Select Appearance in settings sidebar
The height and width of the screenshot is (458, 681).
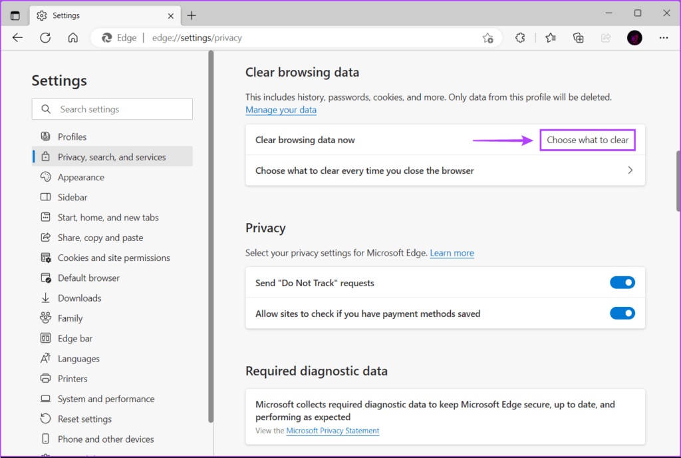click(x=80, y=177)
